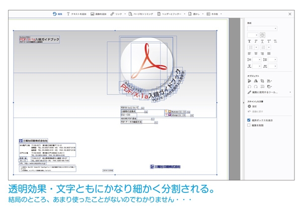The height and width of the screenshot is (211, 302).
Task: Apply underline text formatting
Action: point(262,41)
